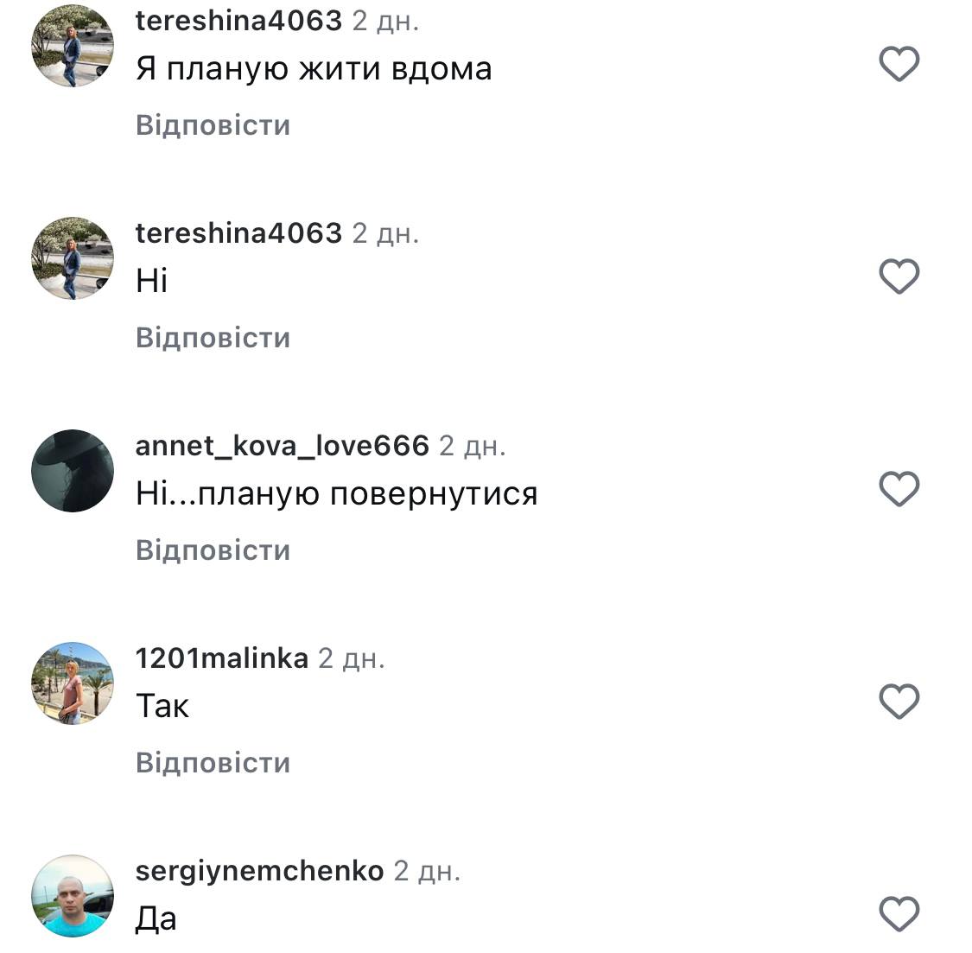972x953 pixels.
Task: Like 1201malinka's "Так" comment
Action: coord(899,702)
